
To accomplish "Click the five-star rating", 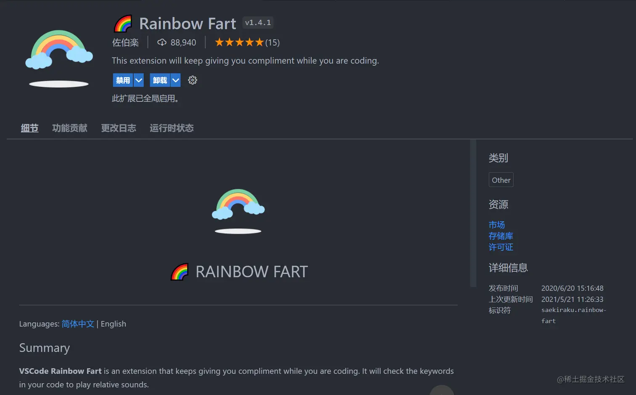I will (x=239, y=42).
